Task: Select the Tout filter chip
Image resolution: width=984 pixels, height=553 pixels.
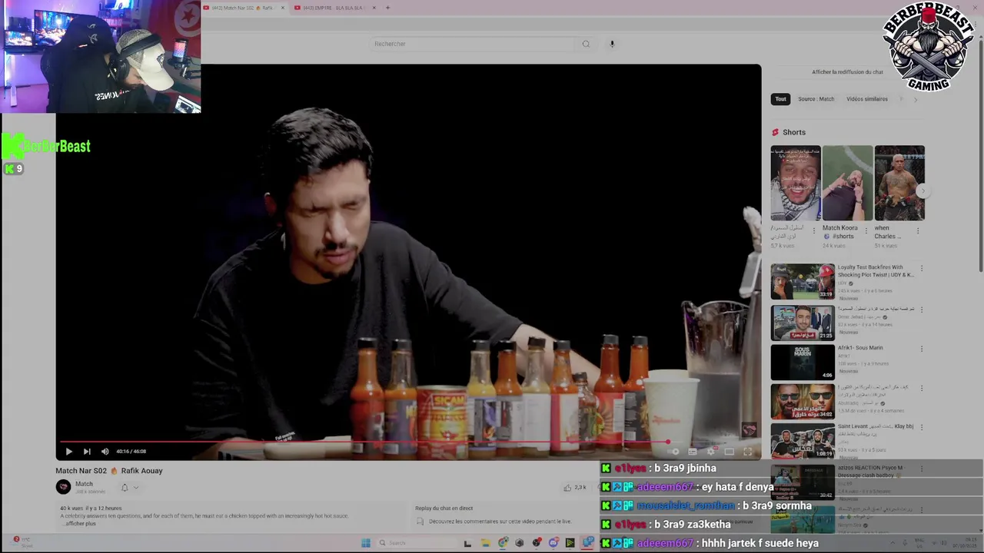Action: coord(780,99)
